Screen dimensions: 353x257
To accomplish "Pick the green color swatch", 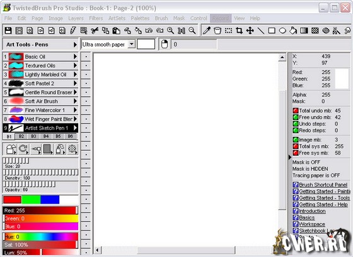I will pyautogui.click(x=31, y=200).
